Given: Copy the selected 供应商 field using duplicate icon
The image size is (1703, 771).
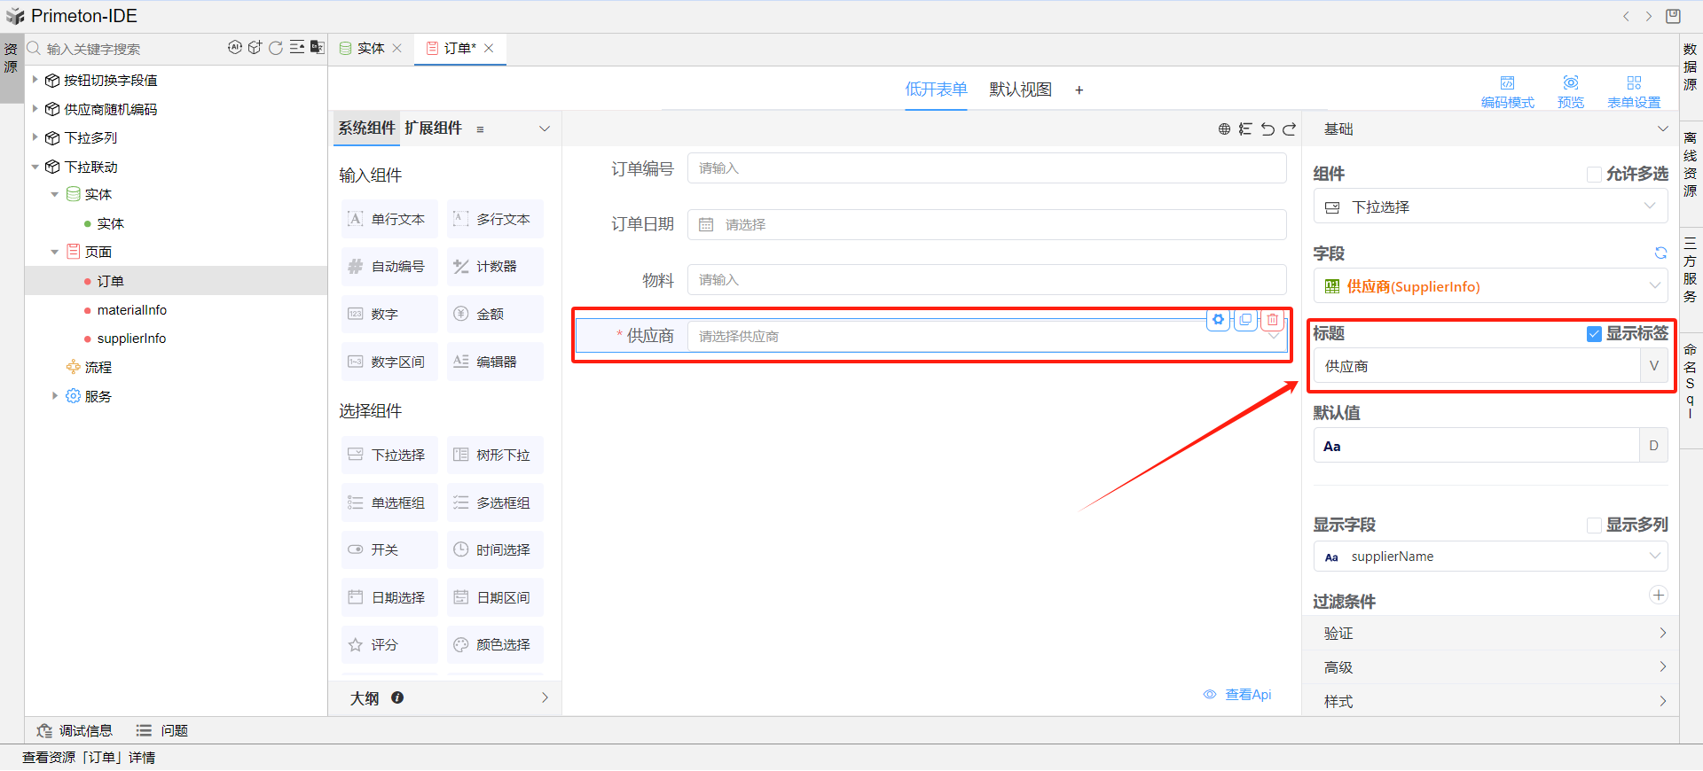Looking at the screenshot, I should point(1245,320).
